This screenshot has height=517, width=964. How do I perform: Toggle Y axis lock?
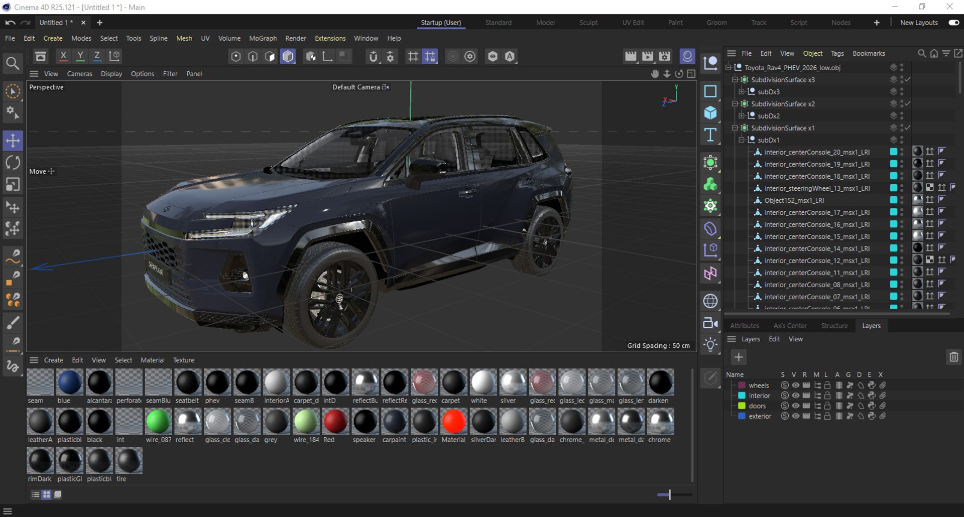tap(80, 56)
